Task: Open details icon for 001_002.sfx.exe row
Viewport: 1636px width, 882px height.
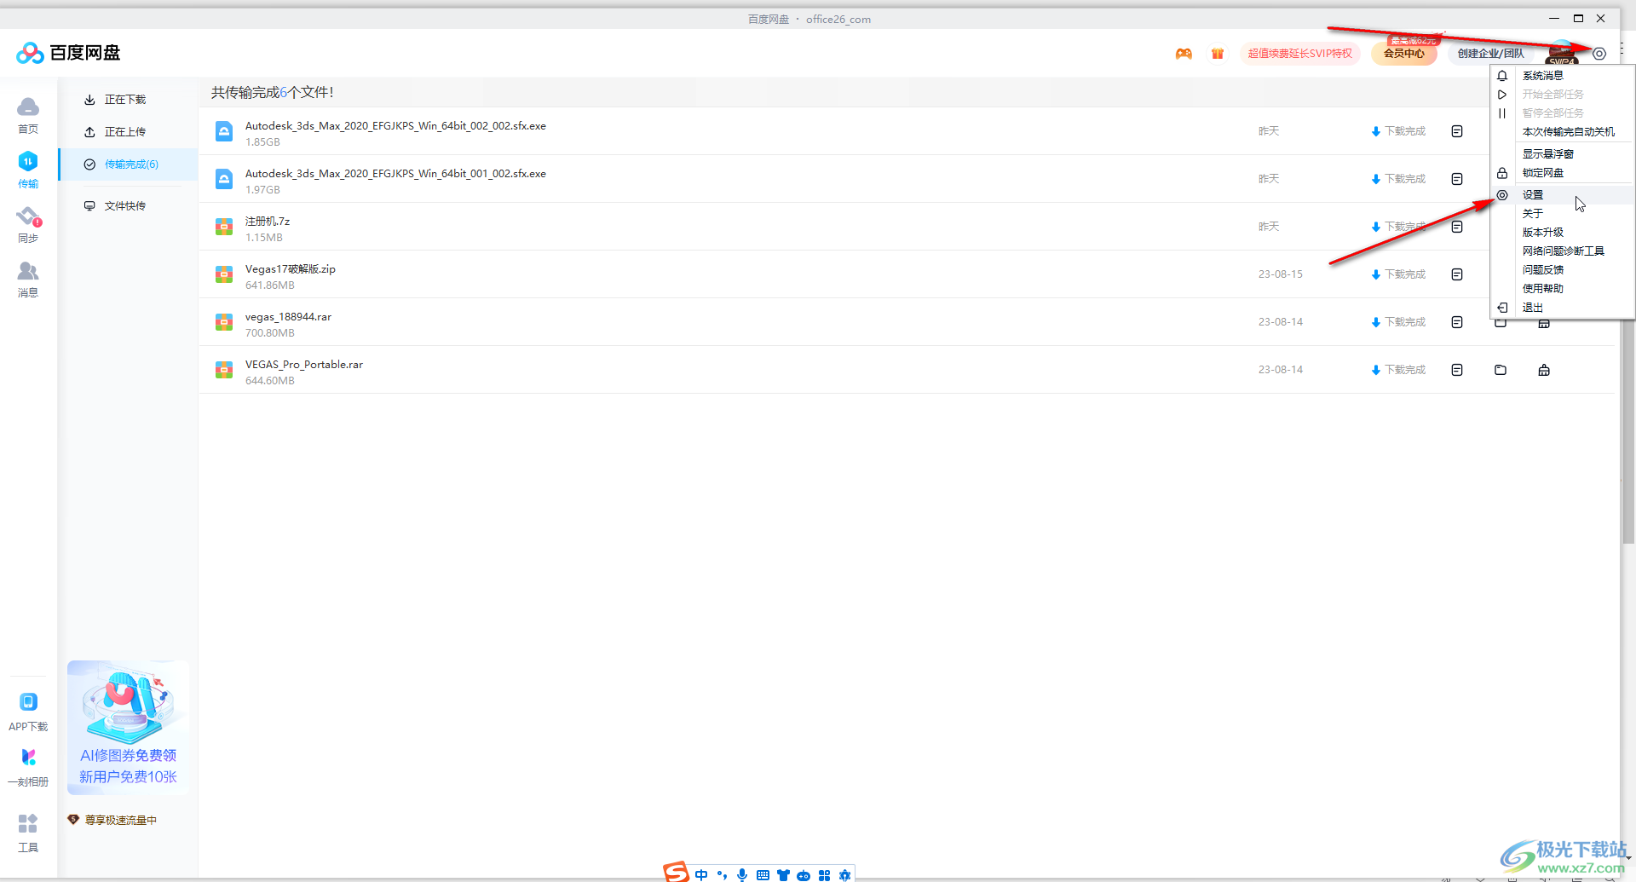Action: point(1457,179)
